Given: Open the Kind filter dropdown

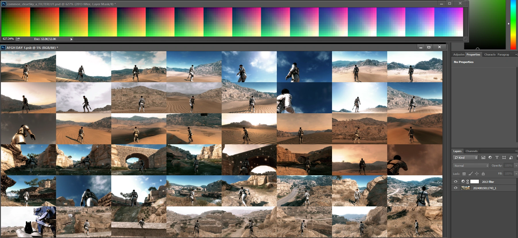Looking at the screenshot, I should [465, 158].
